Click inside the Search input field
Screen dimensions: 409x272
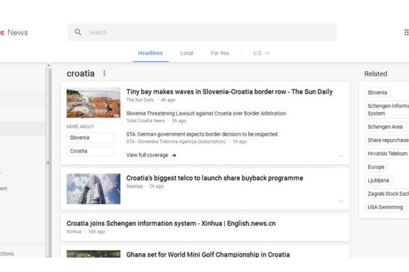[202, 32]
